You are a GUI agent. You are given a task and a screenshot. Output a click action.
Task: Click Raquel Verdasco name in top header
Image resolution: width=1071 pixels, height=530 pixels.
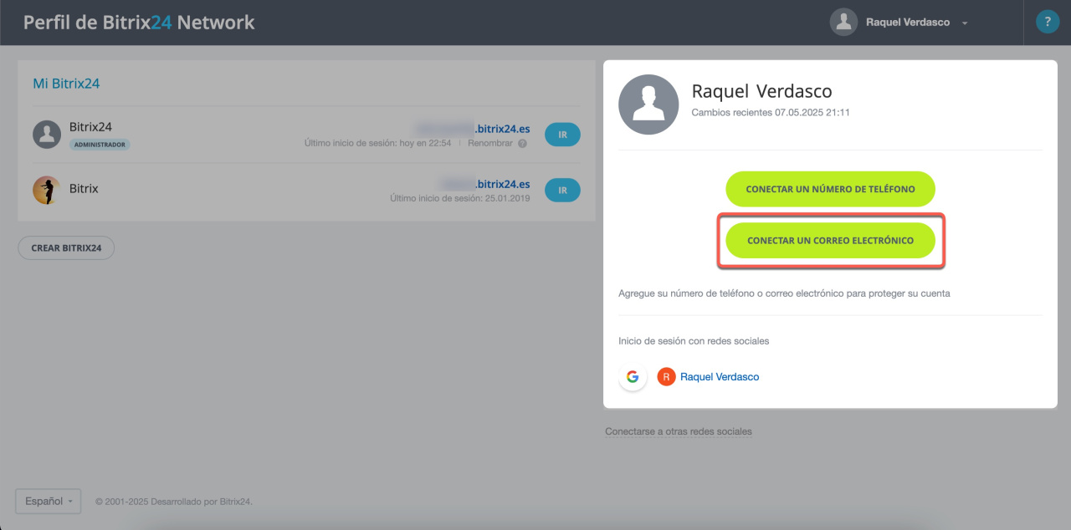pyautogui.click(x=908, y=23)
